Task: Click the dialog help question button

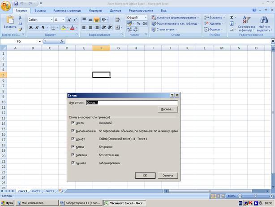Action: (x=172, y=95)
